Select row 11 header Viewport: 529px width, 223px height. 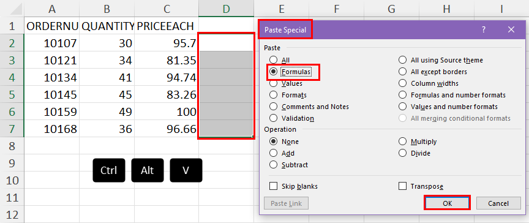[x=12, y=197]
